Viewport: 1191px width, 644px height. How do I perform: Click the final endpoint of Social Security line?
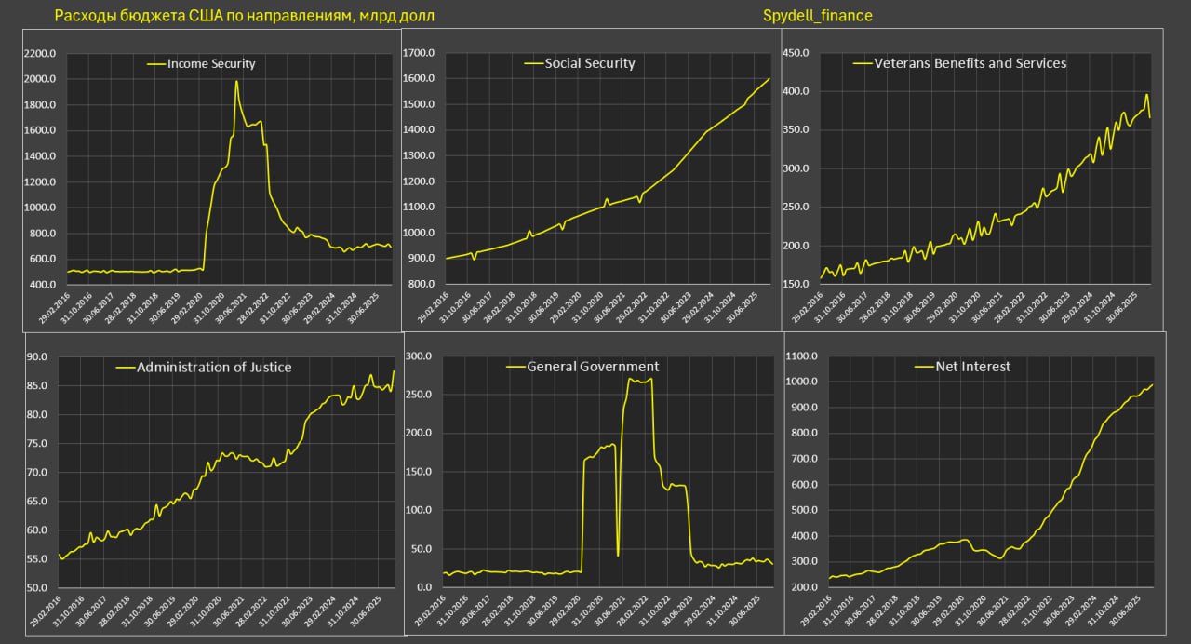(769, 79)
